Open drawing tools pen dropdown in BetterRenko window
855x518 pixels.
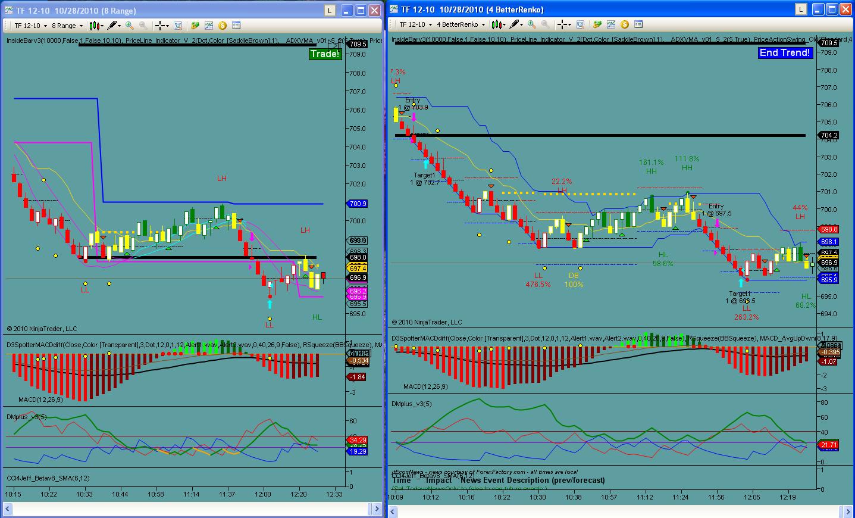click(x=515, y=24)
